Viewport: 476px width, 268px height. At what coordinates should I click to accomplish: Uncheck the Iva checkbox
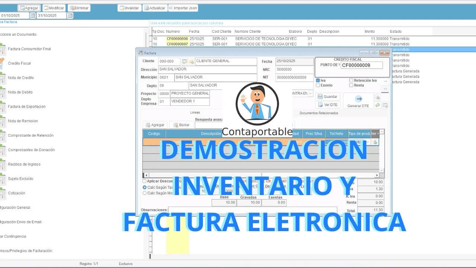click(x=318, y=80)
